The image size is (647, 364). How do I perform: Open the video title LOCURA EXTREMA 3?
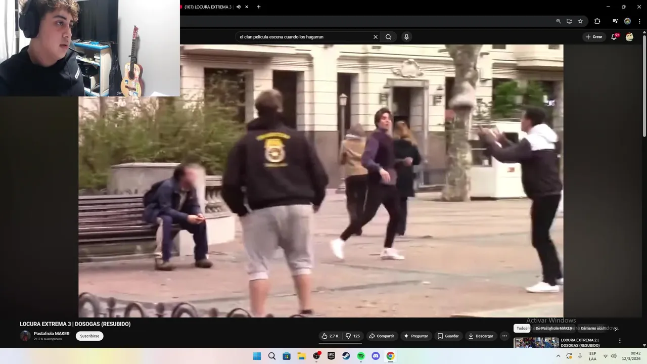click(75, 324)
